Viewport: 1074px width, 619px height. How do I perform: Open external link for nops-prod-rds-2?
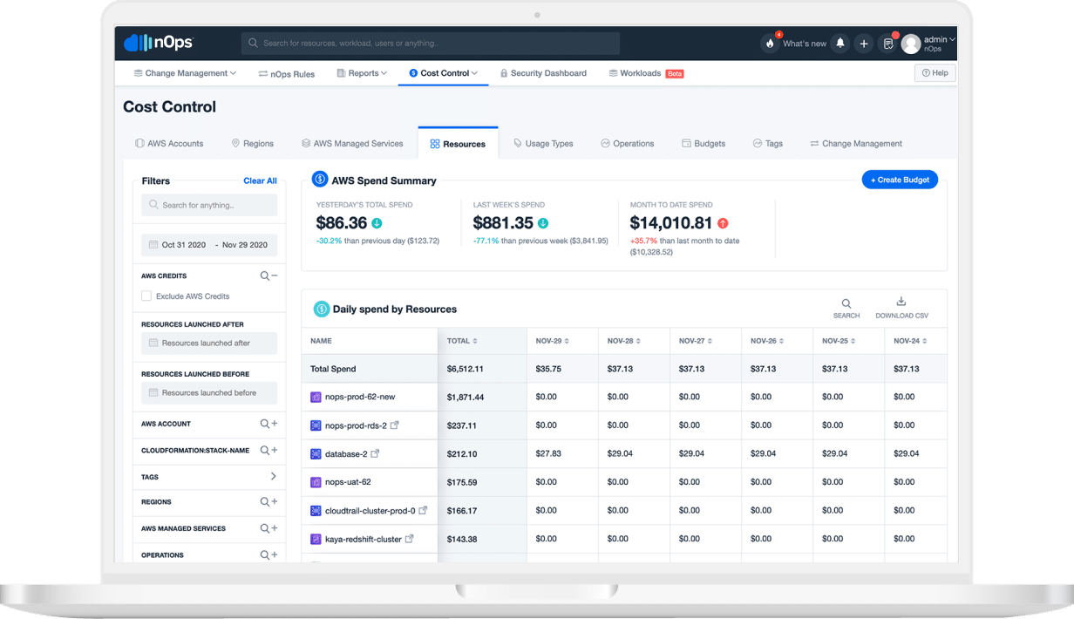point(395,425)
